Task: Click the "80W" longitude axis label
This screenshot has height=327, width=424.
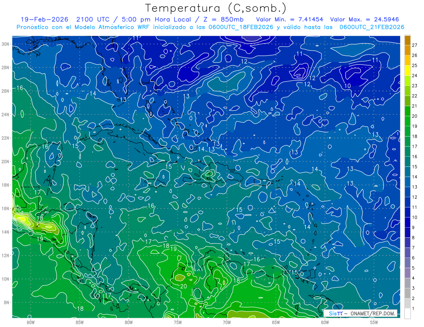Action: (129, 322)
